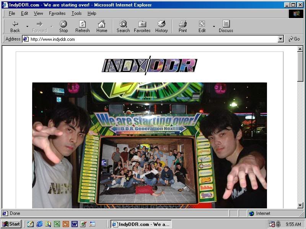The image size is (306, 229).
Task: Go to the Home page
Action: (102, 27)
